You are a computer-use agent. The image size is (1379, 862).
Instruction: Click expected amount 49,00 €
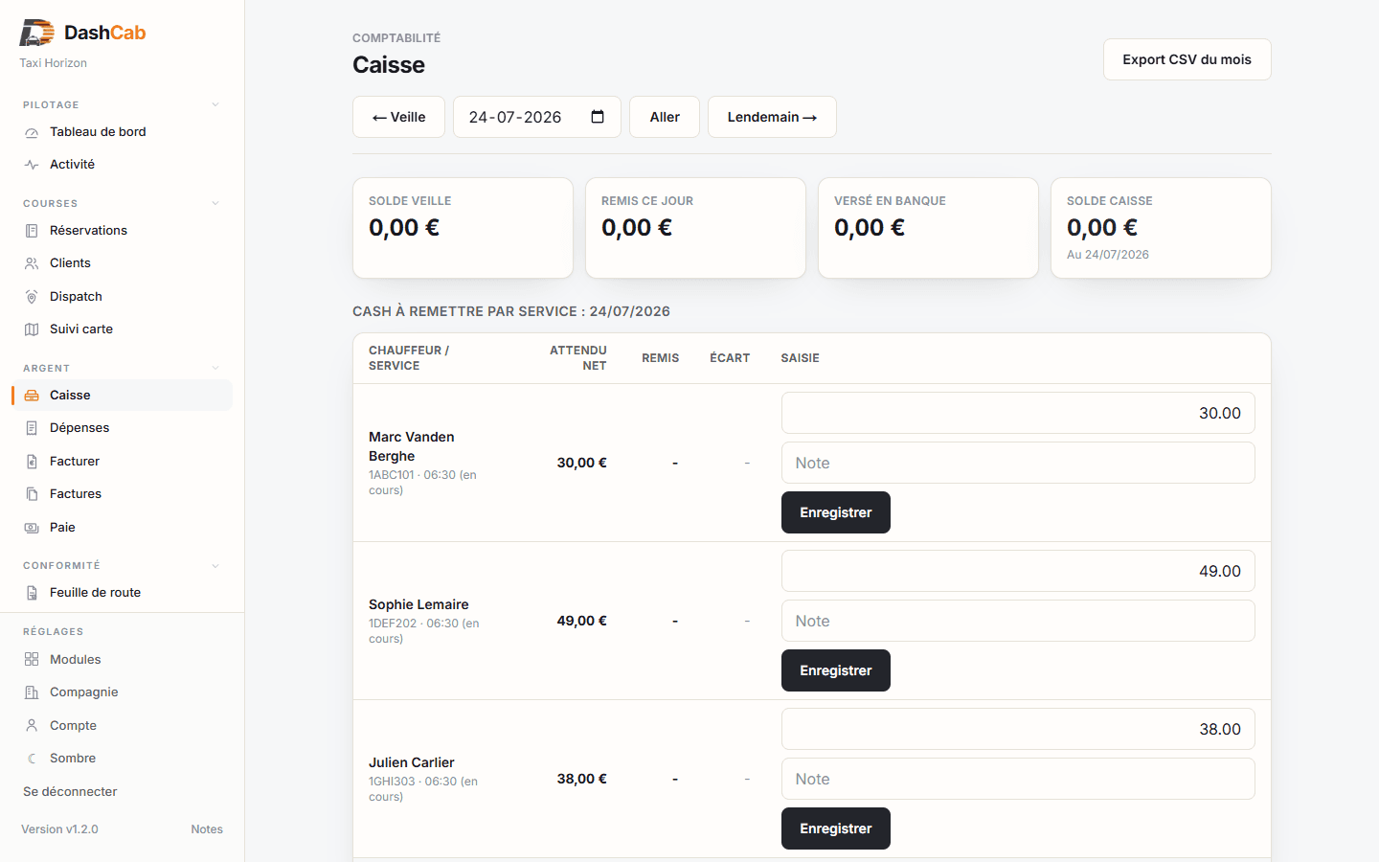[x=582, y=621]
